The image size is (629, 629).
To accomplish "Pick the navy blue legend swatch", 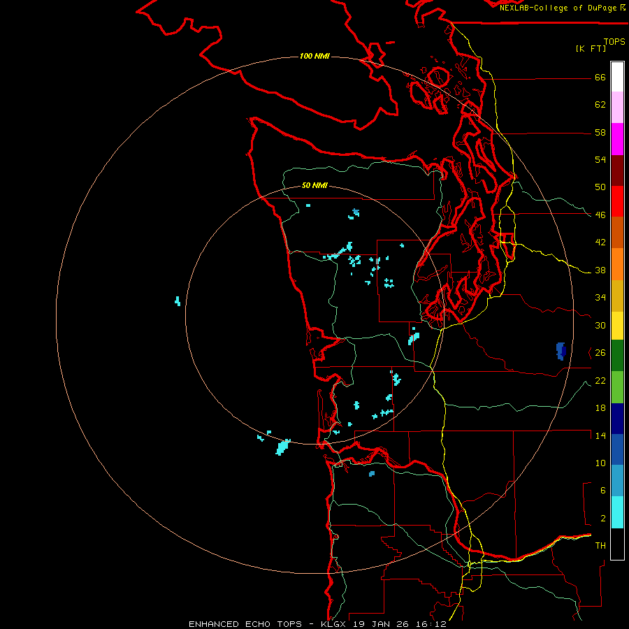I will point(617,419).
